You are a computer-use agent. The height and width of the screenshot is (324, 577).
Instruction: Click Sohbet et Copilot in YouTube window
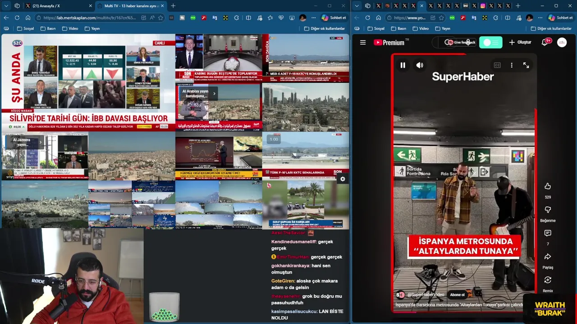[560, 18]
